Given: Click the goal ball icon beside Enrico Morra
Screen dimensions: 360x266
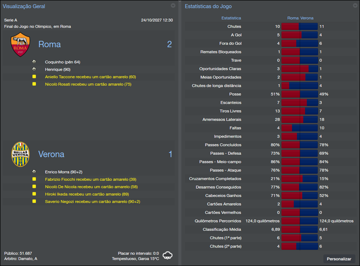Looking at the screenshot, I should 34,172.
